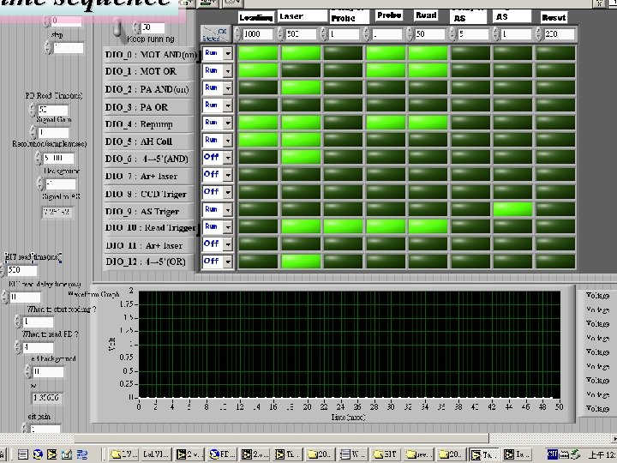This screenshot has height=463, width=617.
Task: Toggle DIO_12 4→5'(OR) LED in Laser column
Action: (301, 262)
